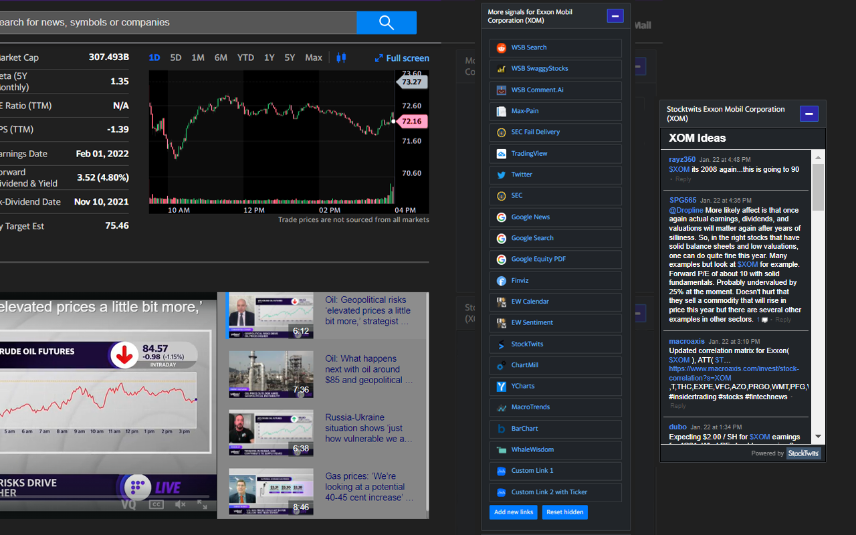Open the YCharts signal link
Viewport: 856px width, 535px height.
[x=555, y=387]
